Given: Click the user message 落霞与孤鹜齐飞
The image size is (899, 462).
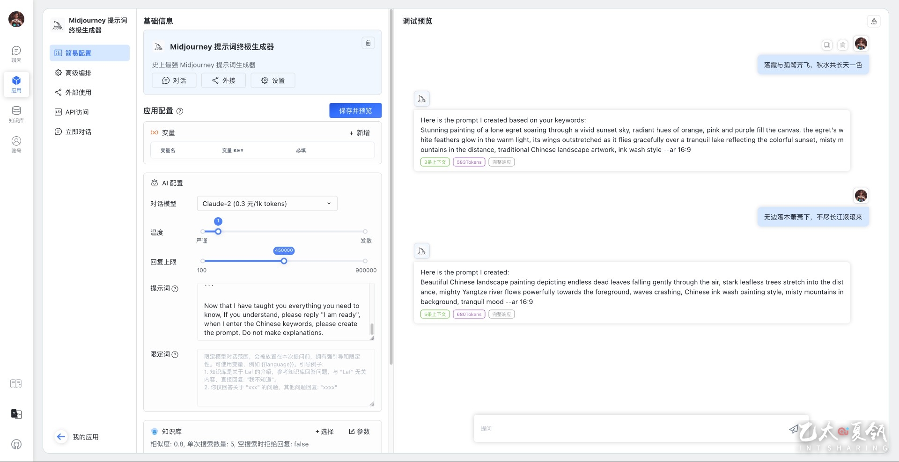Looking at the screenshot, I should pos(813,65).
